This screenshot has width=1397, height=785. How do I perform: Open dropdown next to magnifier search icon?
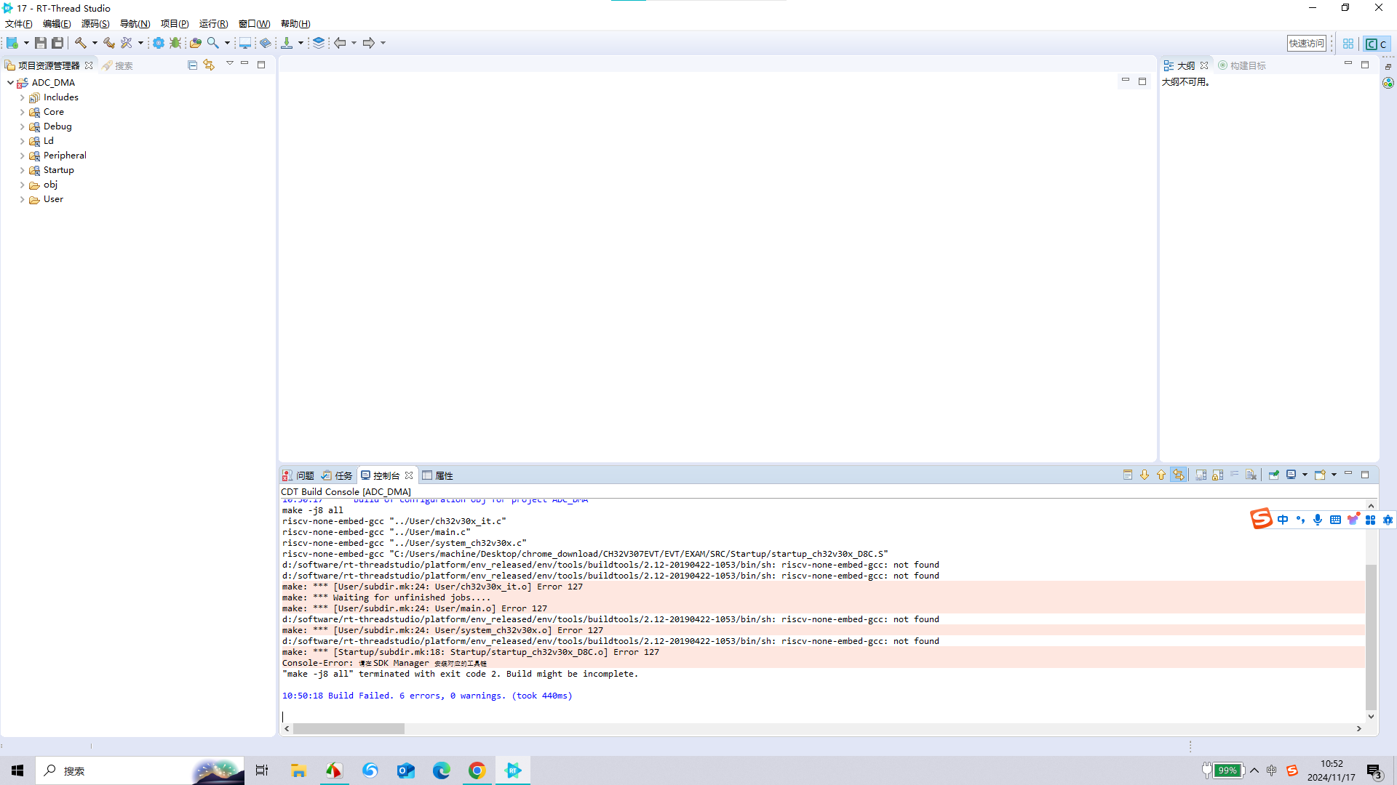[227, 43]
